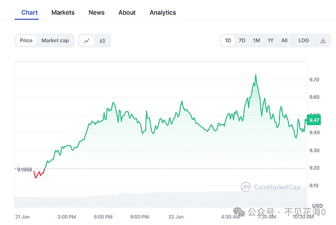Viewport: 336px width, 225px height.
Task: Show the 1Y price history
Action: coord(270,41)
